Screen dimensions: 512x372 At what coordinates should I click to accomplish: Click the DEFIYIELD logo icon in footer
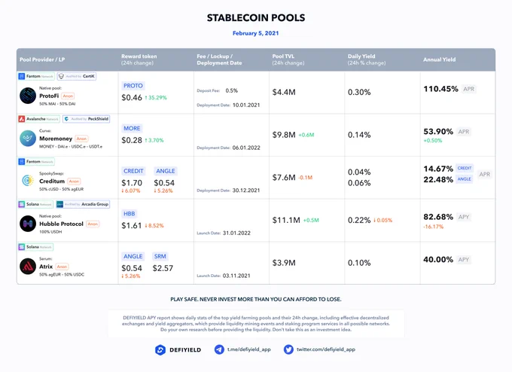click(160, 350)
